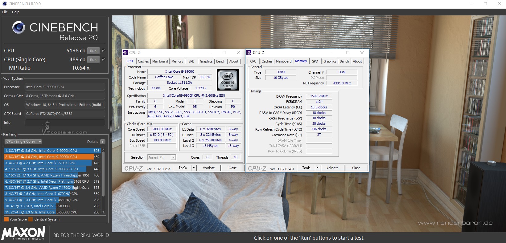Select ranking row AMD Ryzen 7 1700X

pyautogui.click(x=52, y=188)
